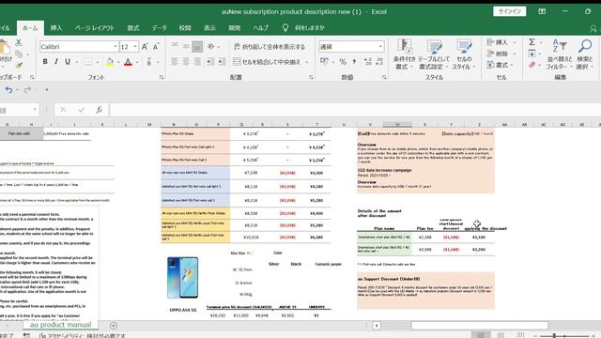Toggle bold formatting
The width and height of the screenshot is (601, 338).
tap(45, 61)
